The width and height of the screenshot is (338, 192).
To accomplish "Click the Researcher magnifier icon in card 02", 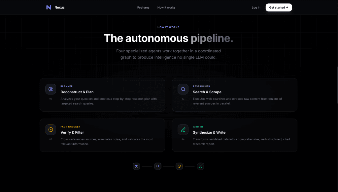I will (x=183, y=89).
